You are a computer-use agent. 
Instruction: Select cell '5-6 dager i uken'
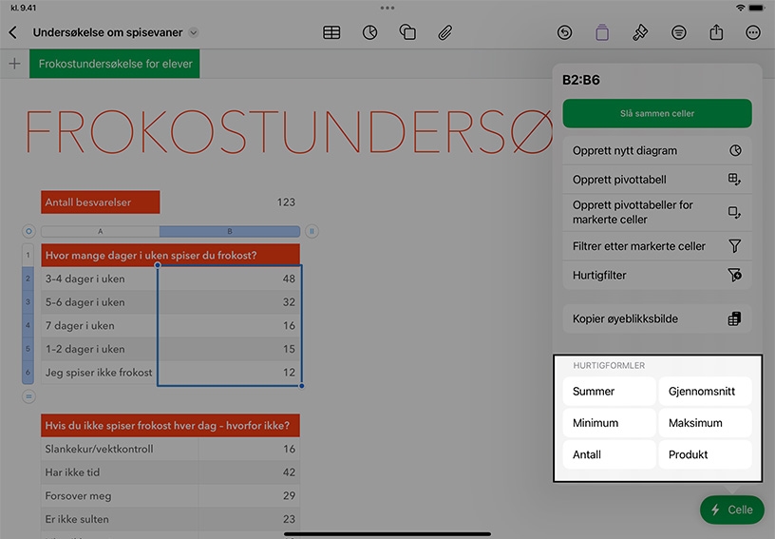[100, 302]
